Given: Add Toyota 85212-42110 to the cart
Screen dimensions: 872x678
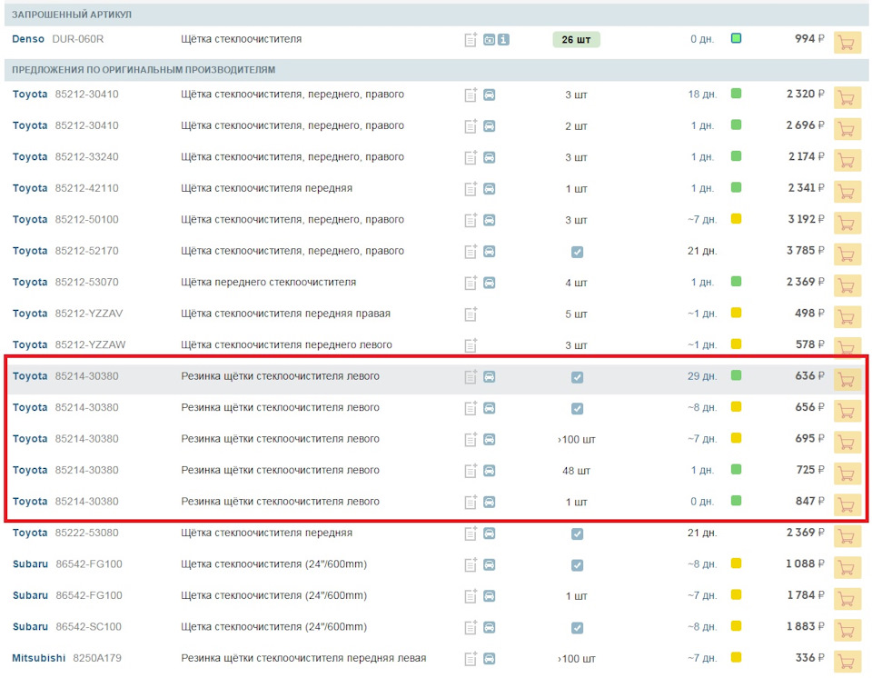Looking at the screenshot, I should (x=847, y=192).
